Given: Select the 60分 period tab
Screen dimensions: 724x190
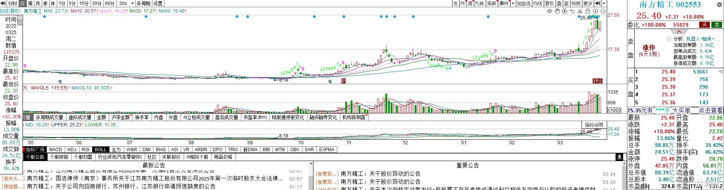Looking at the screenshot, I should coord(110,3).
